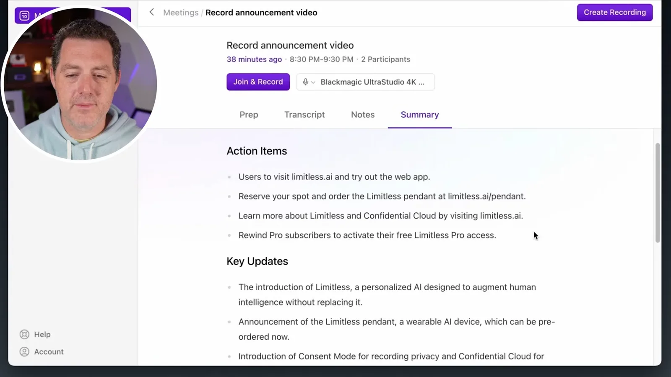671x377 pixels.
Task: Click the '8:30 PM-9:30 PM' time range
Action: tap(321, 59)
